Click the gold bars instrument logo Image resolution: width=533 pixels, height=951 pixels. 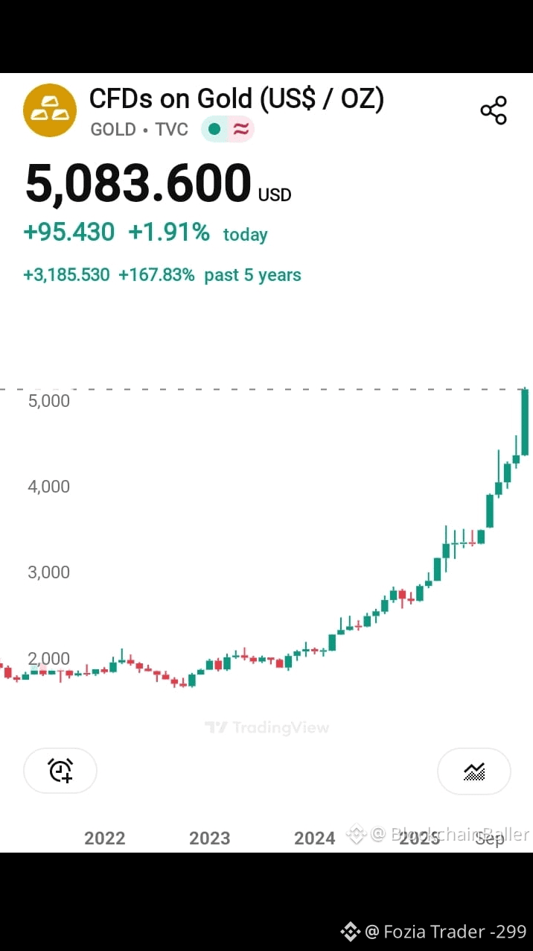click(x=50, y=110)
